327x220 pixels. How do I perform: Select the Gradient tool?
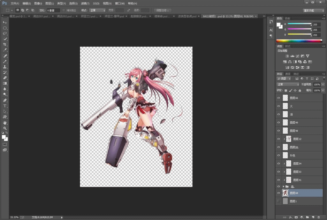(5, 83)
